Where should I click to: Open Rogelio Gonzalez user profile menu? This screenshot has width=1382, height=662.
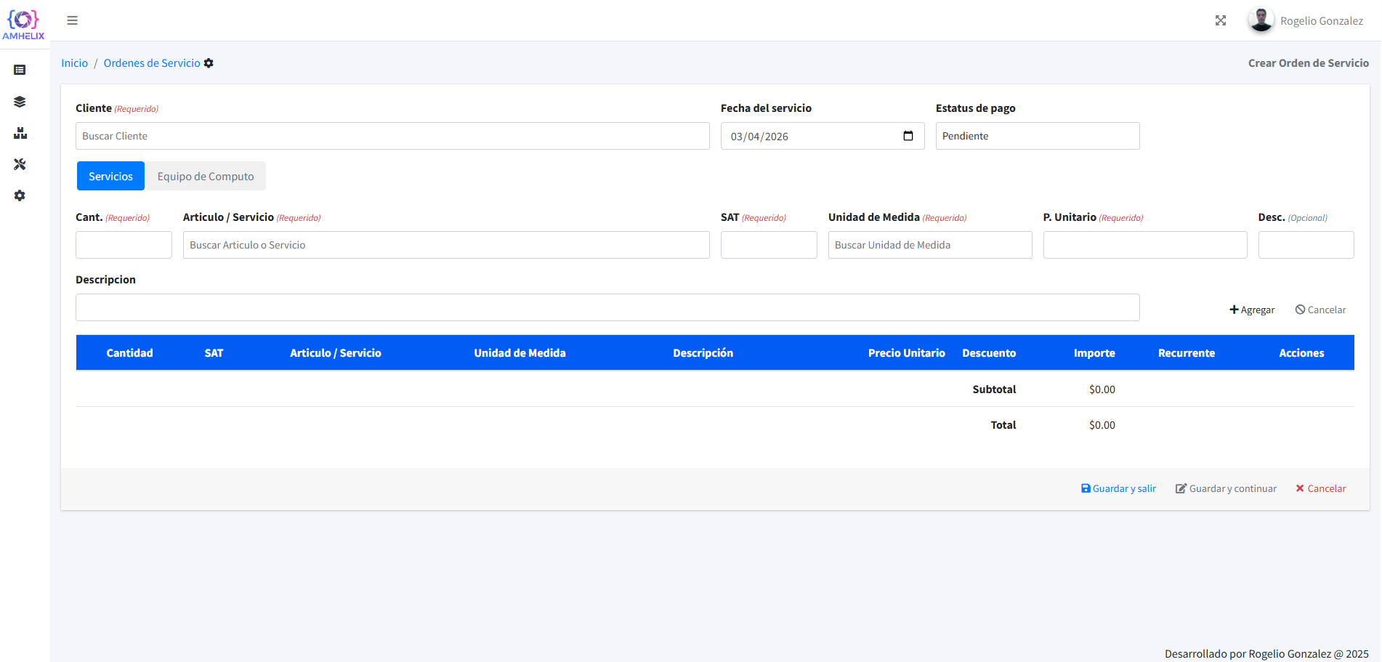click(x=1306, y=20)
